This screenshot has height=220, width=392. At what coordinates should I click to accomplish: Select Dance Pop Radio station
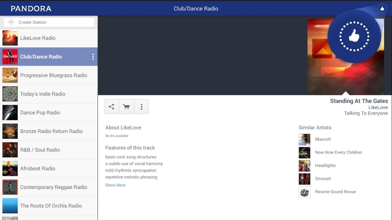(x=49, y=113)
